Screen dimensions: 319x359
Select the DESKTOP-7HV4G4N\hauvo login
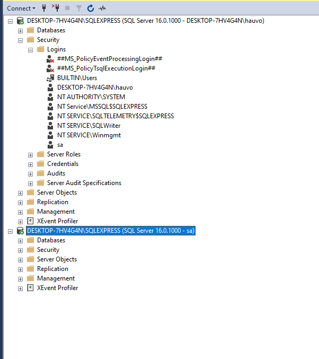click(87, 87)
